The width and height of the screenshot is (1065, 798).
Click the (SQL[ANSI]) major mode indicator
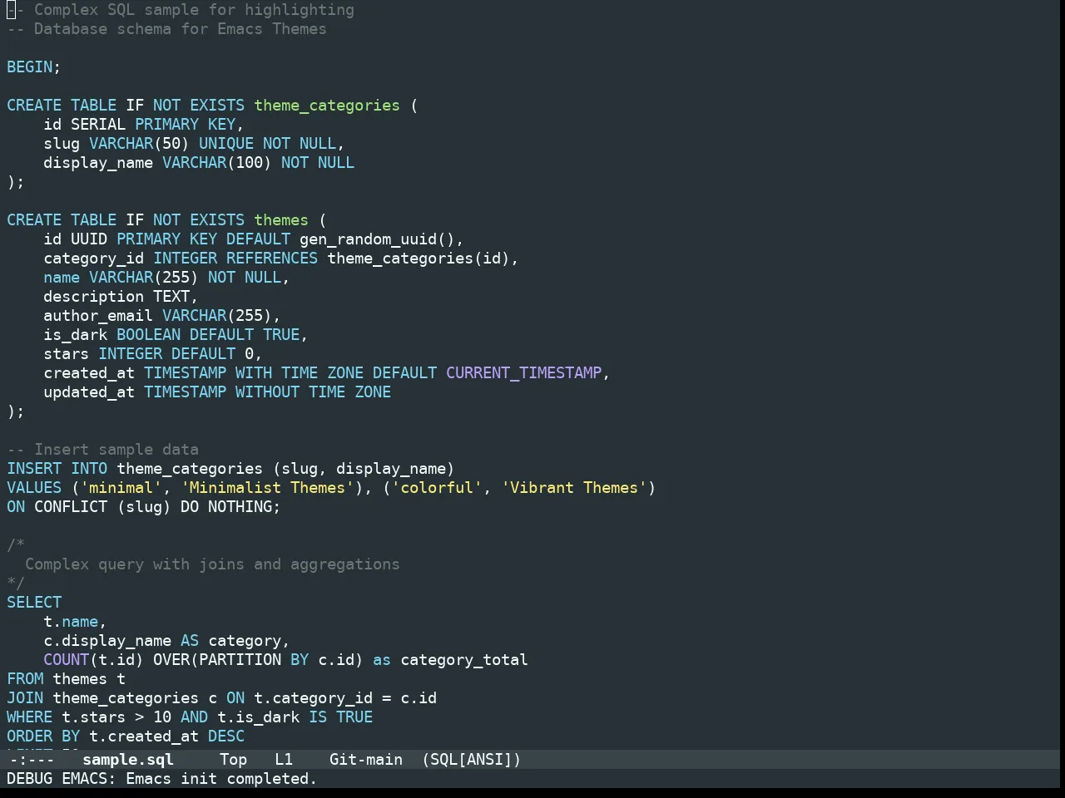(471, 760)
